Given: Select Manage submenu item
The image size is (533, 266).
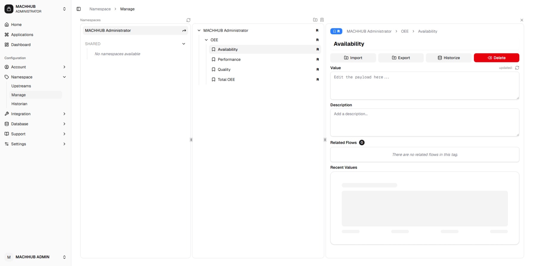Looking at the screenshot, I should pyautogui.click(x=35, y=95).
